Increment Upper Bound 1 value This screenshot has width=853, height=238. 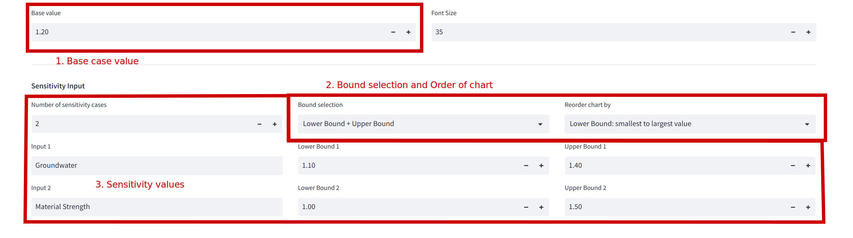808,166
